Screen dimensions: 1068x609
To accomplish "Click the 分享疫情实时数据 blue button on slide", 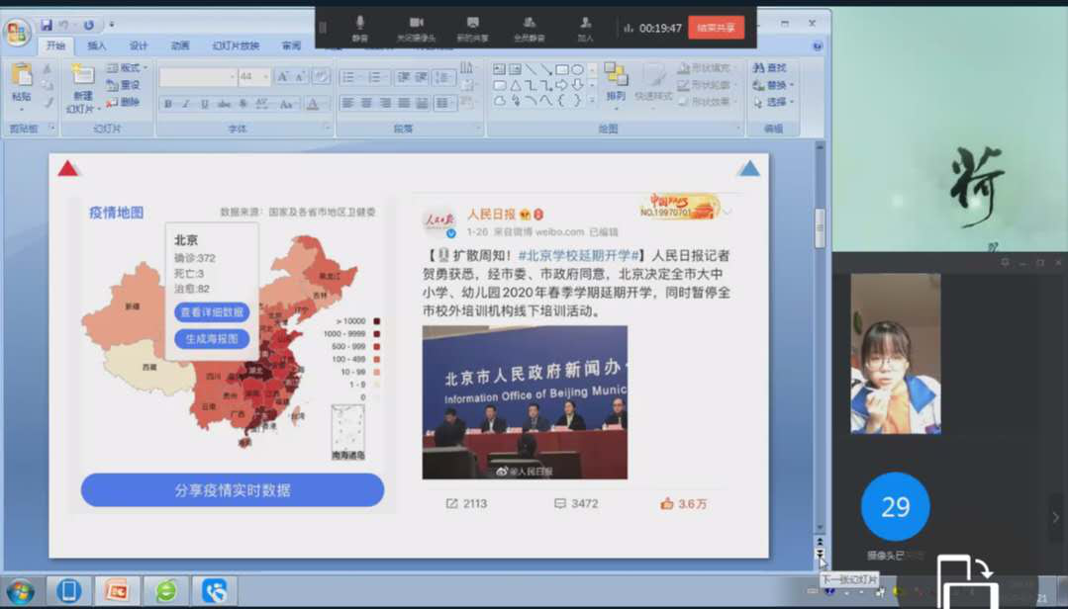I will coord(233,490).
